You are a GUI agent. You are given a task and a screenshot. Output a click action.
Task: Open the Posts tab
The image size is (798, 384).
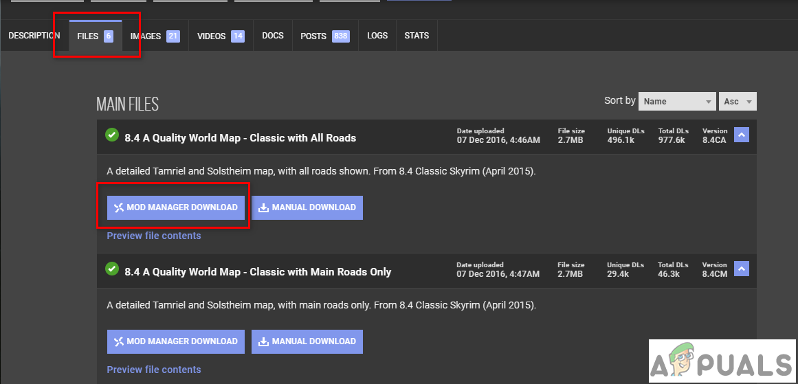[x=324, y=36]
